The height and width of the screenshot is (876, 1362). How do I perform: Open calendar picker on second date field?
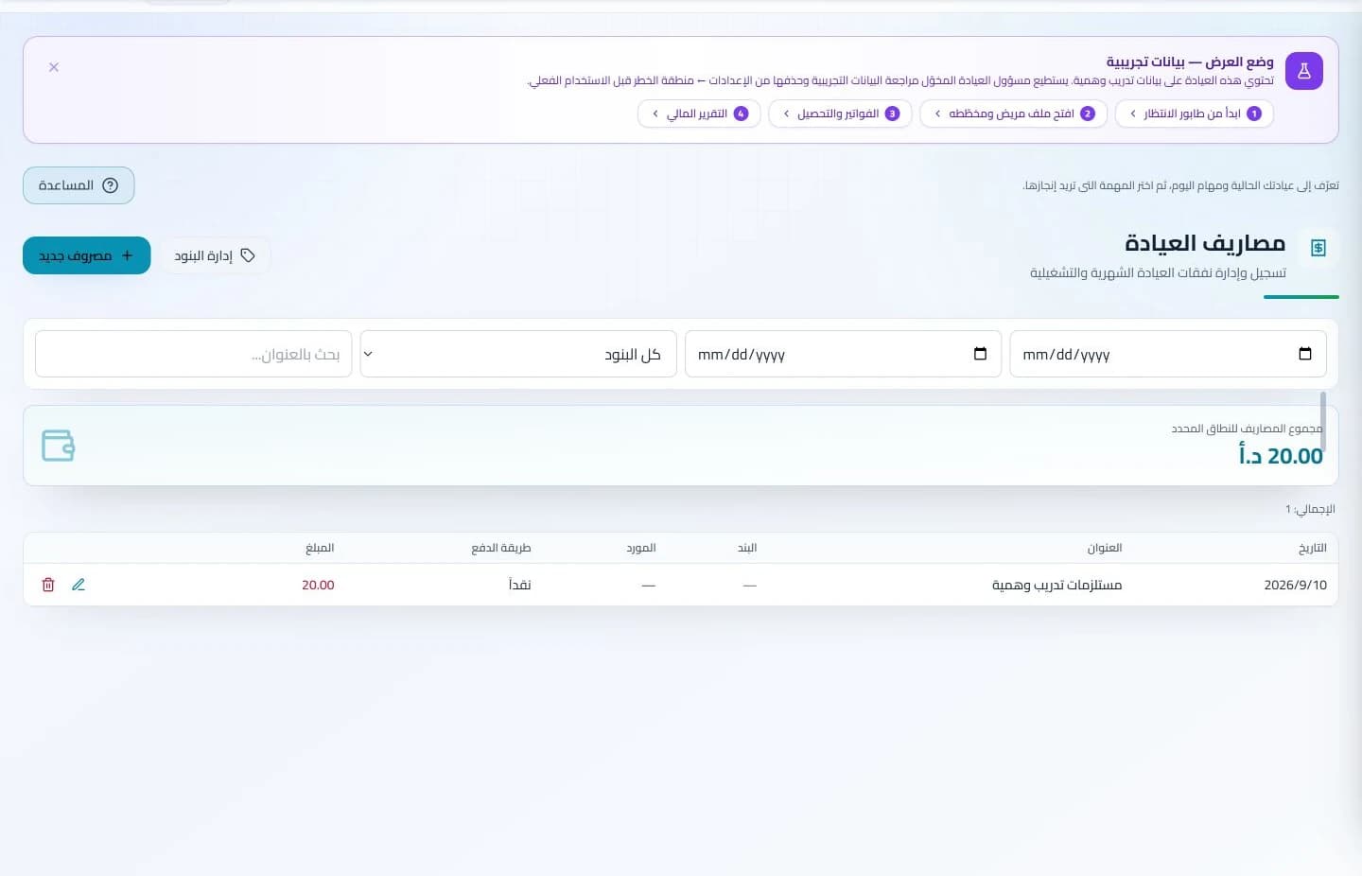[980, 354]
